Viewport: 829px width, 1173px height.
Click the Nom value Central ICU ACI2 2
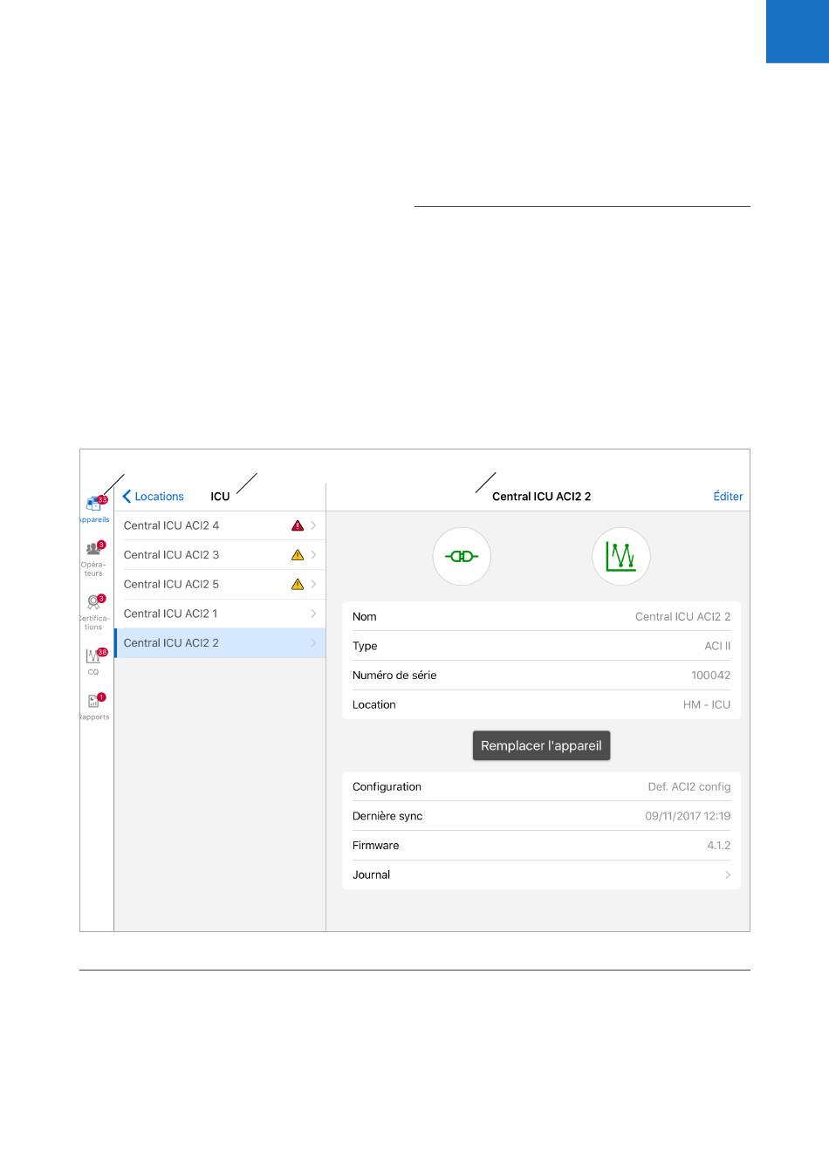(x=682, y=616)
